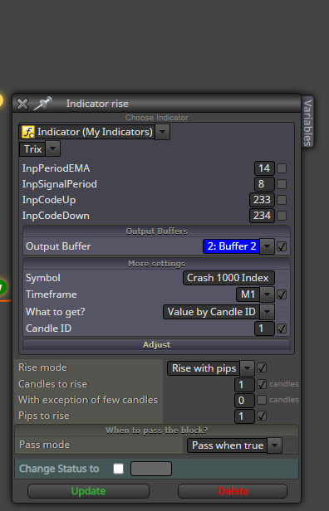Screen dimensions: 329x511
Task: Edit the Candle ID value field
Action: [264, 328]
